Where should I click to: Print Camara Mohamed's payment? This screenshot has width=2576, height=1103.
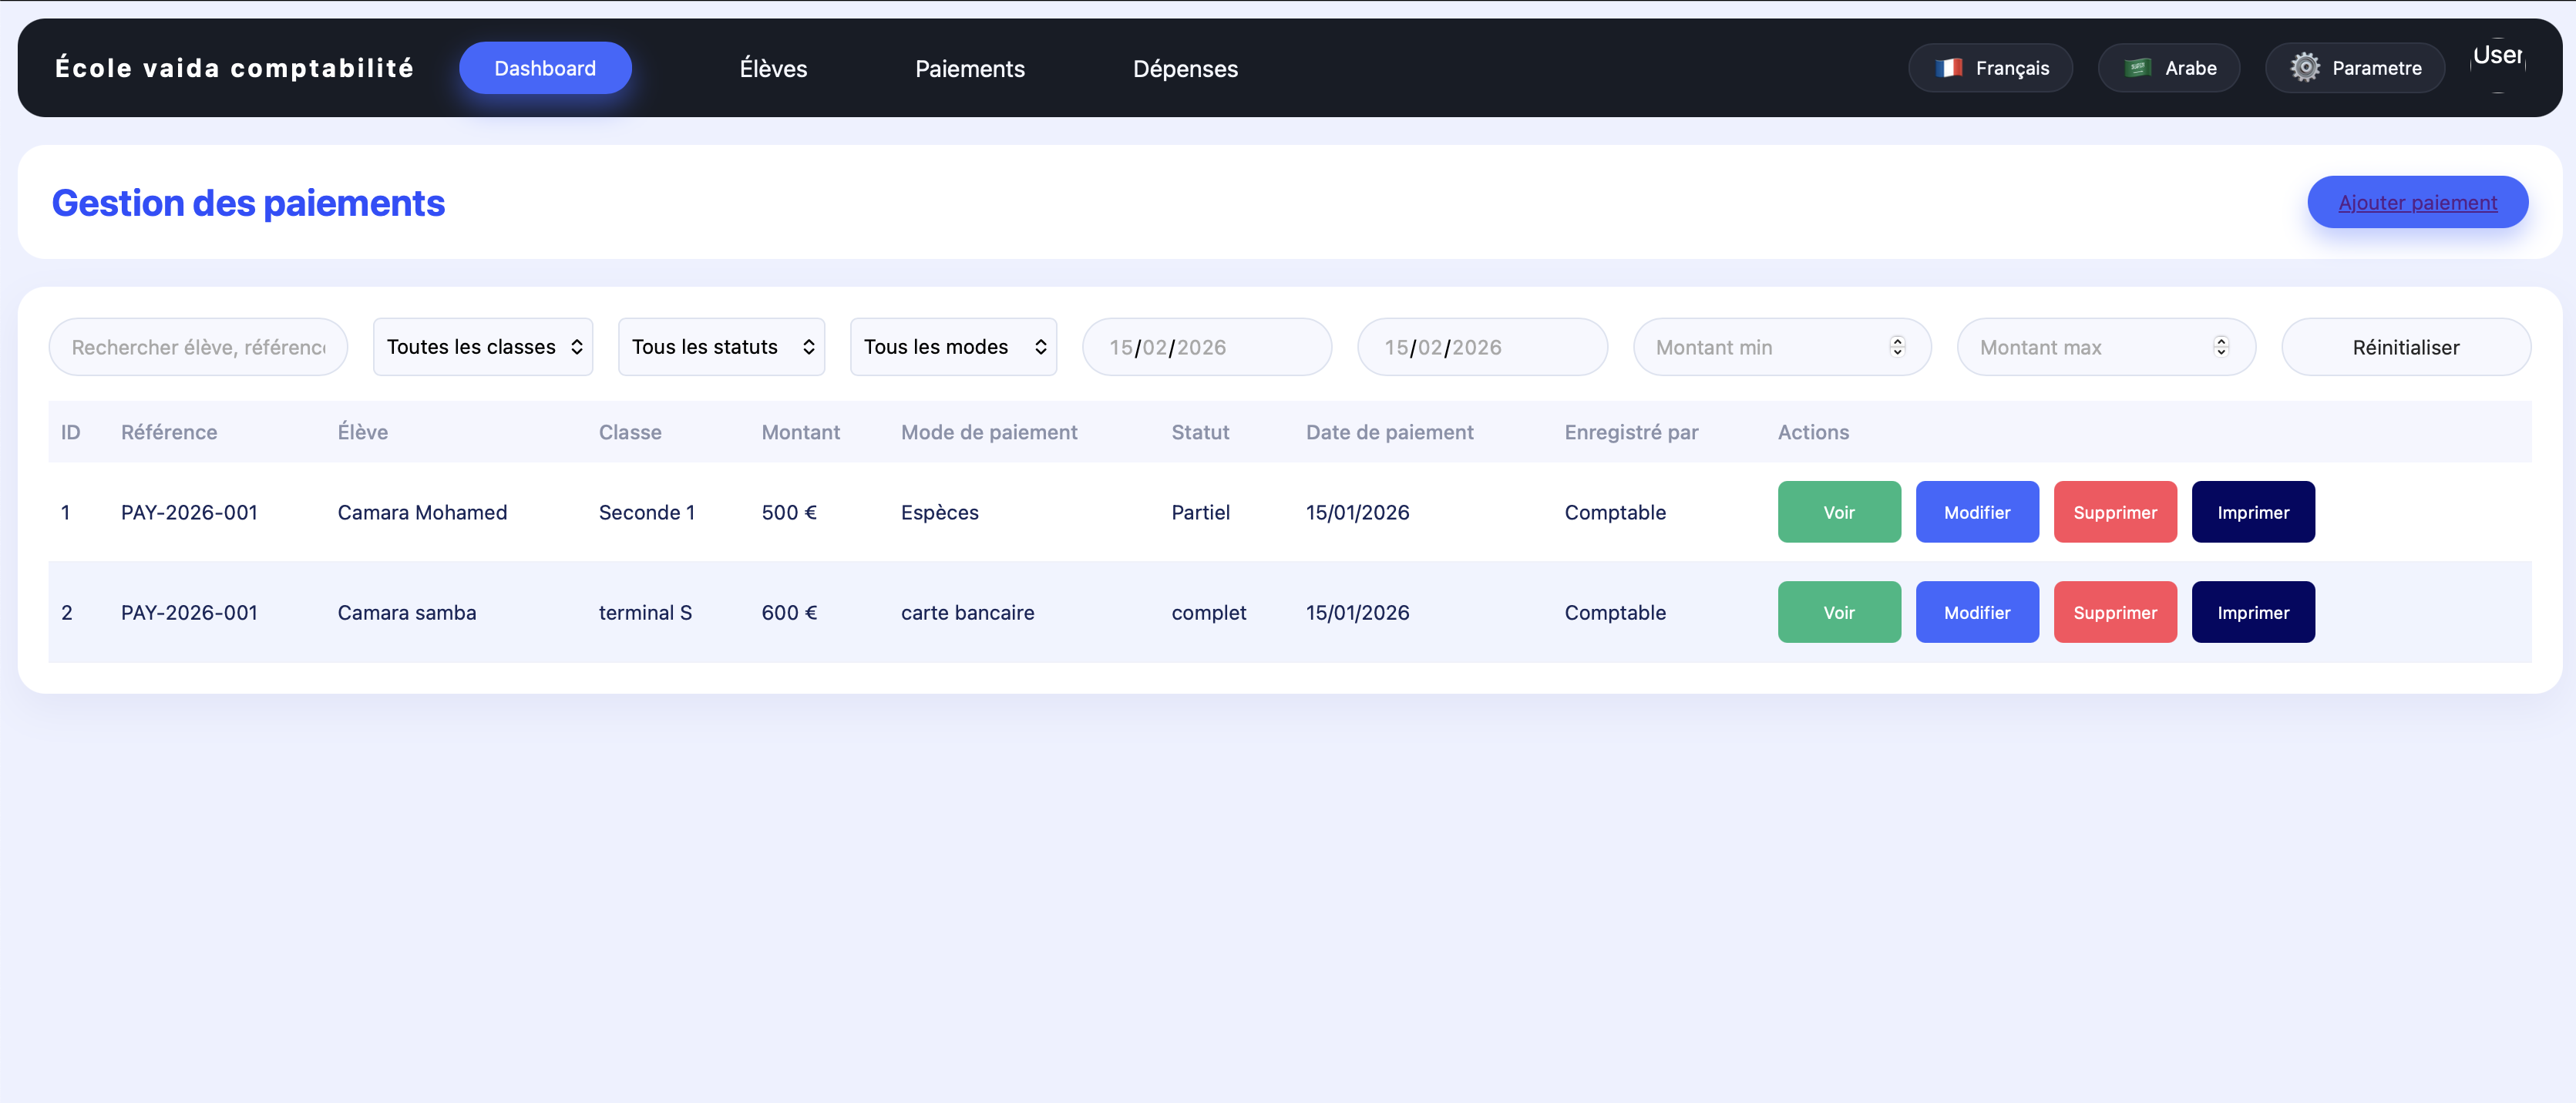[x=2253, y=512]
